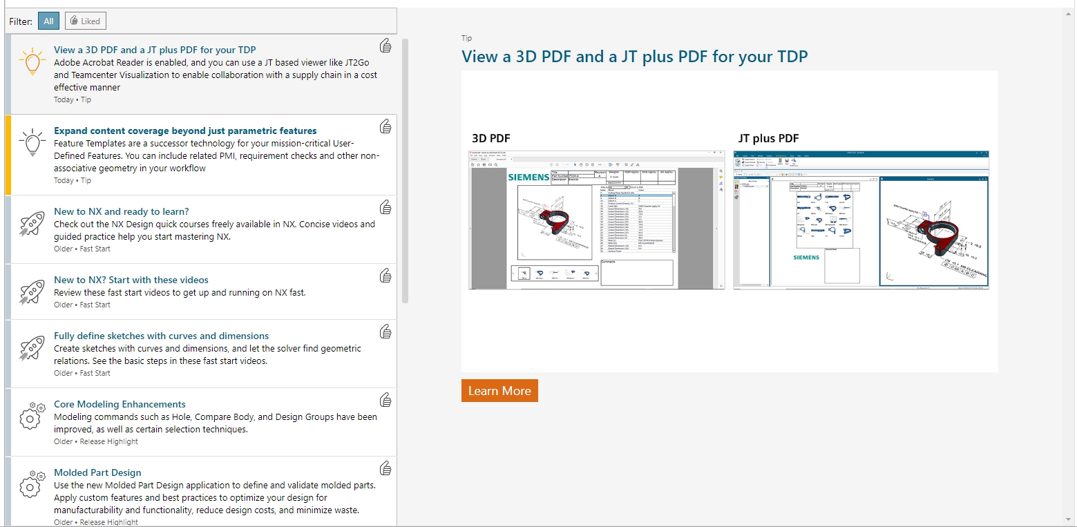Screen dimensions: 1077x527
Task: Click the 'JT plus PDF' caption
Action: pos(768,138)
